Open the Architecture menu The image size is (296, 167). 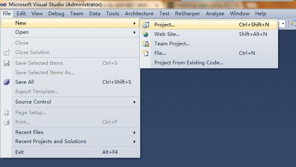point(139,14)
